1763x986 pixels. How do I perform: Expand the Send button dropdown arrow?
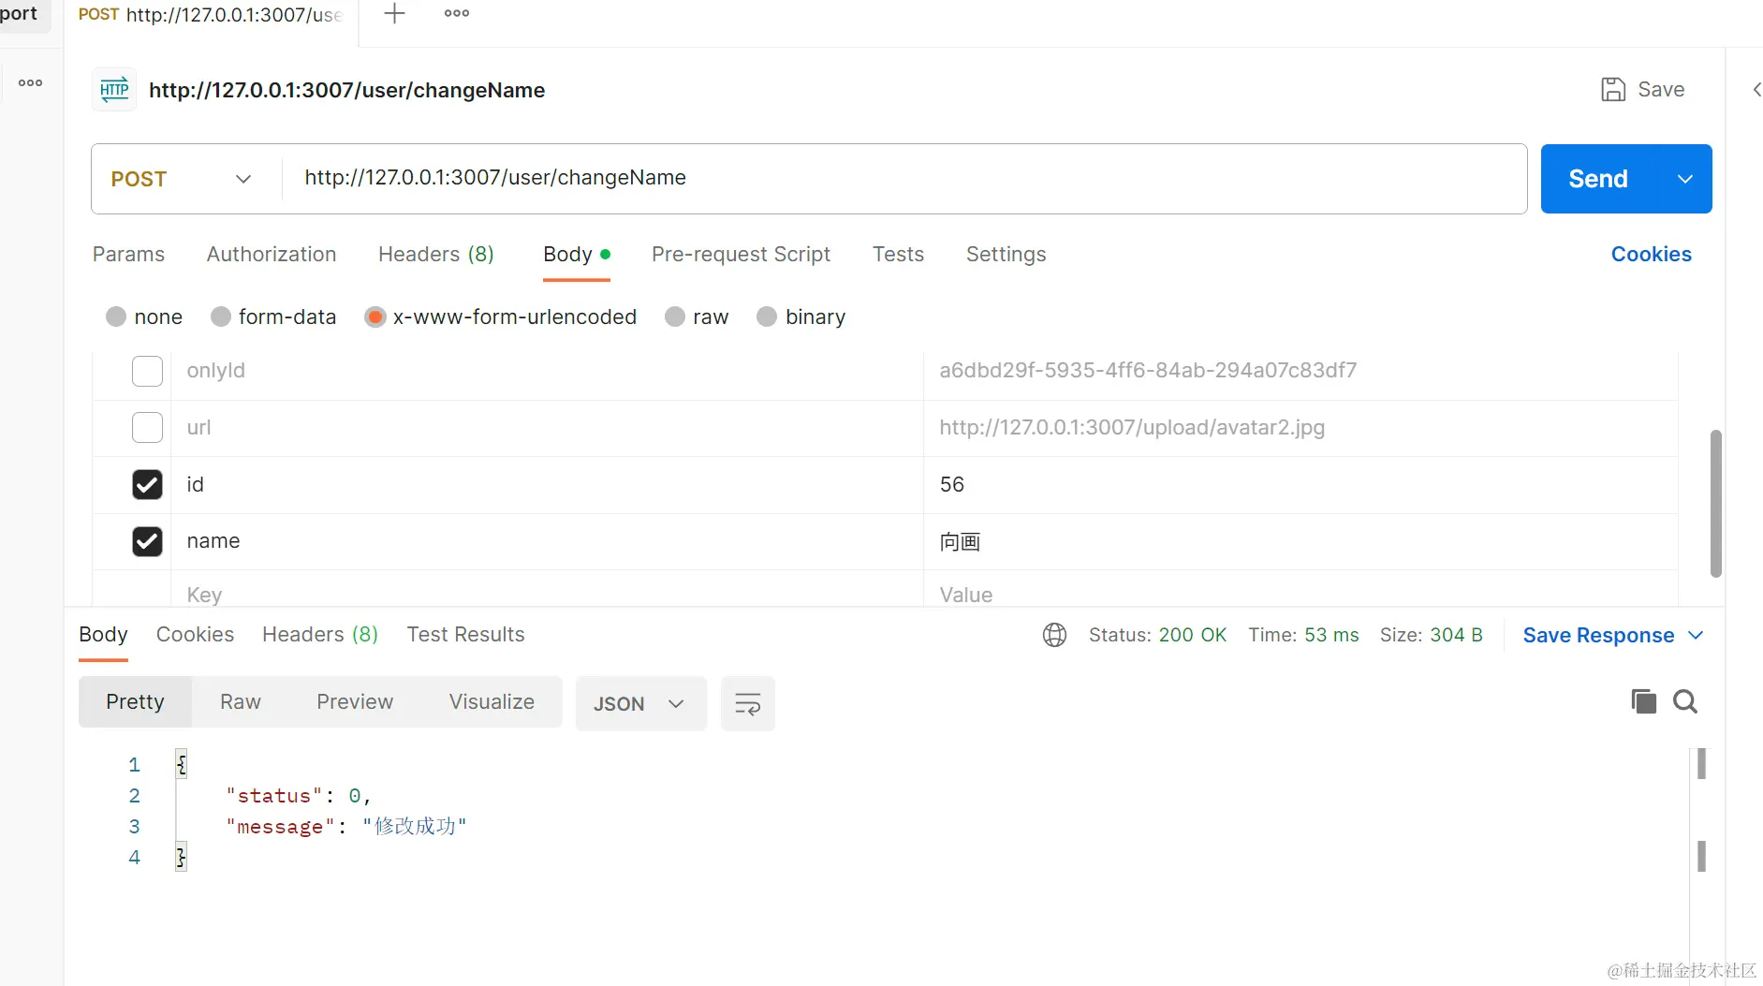click(1685, 178)
